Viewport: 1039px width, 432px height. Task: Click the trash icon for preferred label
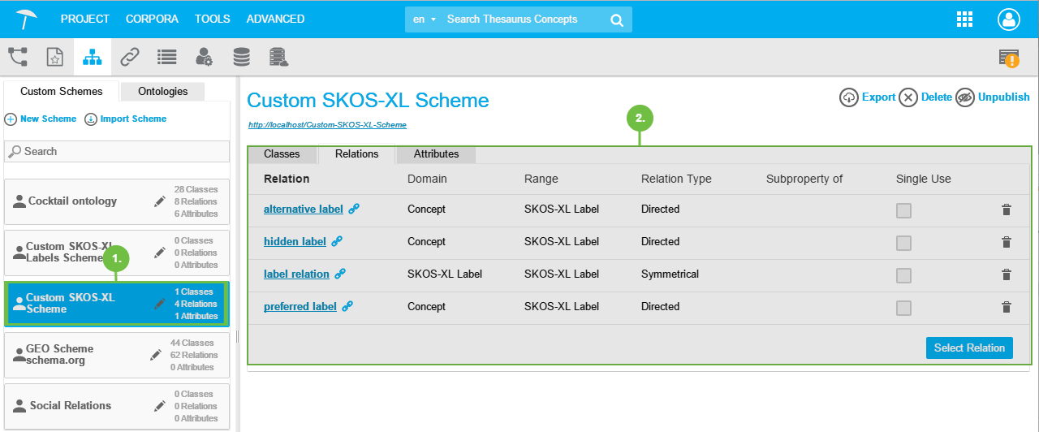pos(1007,307)
